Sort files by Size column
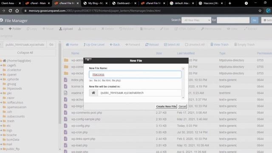Image resolution: width=272 pixels, height=153 pixels. click(x=159, y=53)
